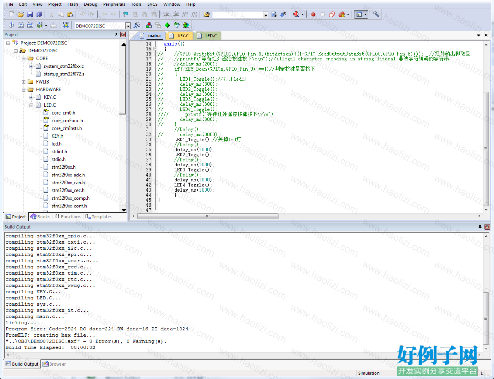Paste from clipboard using the Paste icon
Image resolution: width=494 pixels, height=379 pixels.
tap(70, 14)
